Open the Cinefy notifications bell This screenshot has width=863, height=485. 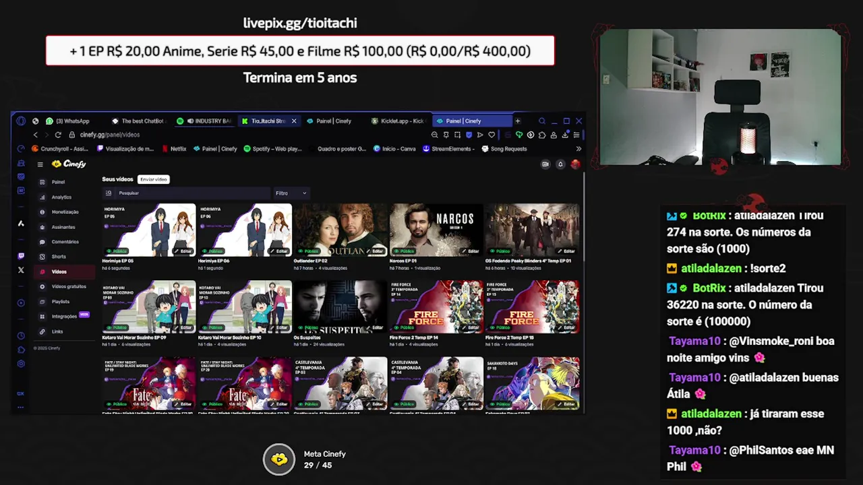pyautogui.click(x=560, y=164)
